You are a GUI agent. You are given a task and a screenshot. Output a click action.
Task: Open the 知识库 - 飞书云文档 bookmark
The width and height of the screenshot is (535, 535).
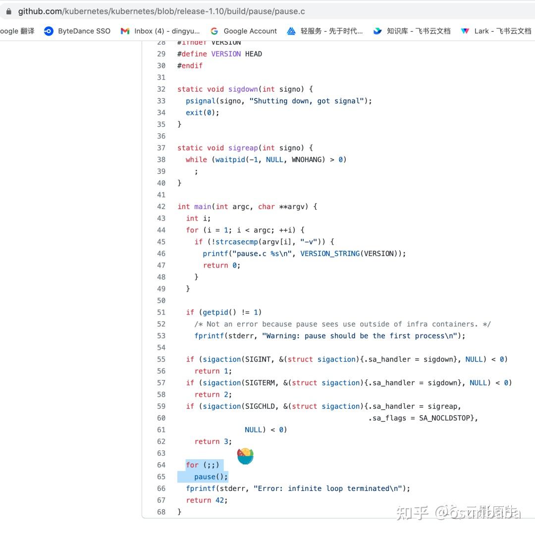click(418, 31)
